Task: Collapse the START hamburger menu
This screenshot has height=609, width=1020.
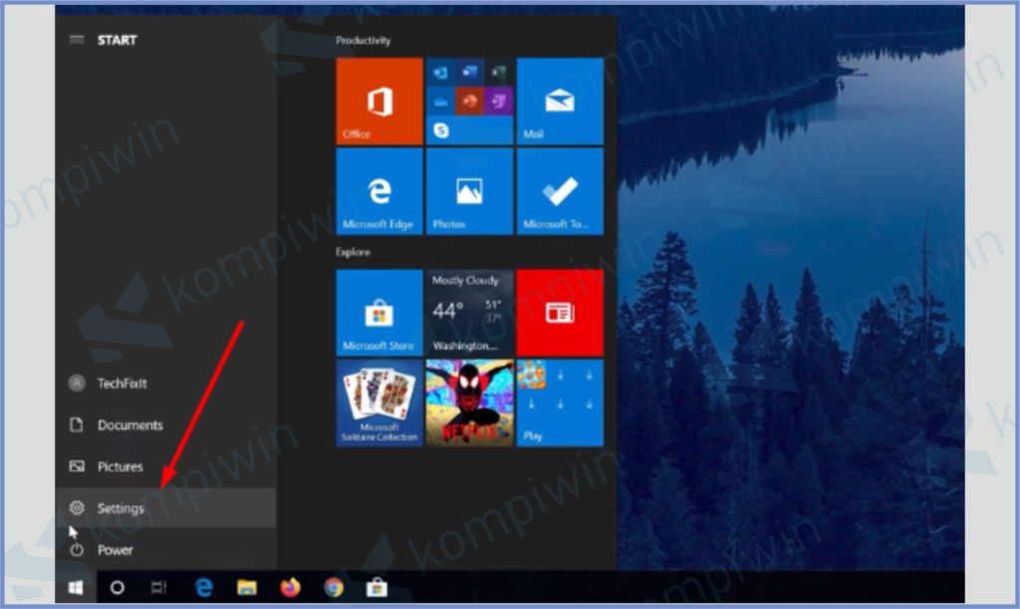Action: pyautogui.click(x=77, y=40)
